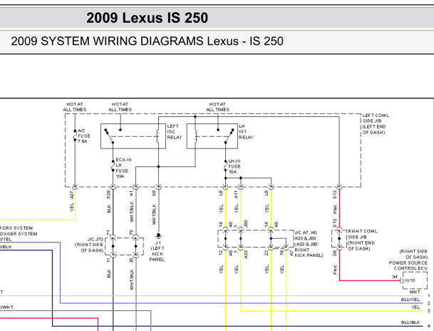The width and height of the screenshot is (434, 331).
Task: Click connector label "D6" below the right cowl J/B
Action: 335,253
